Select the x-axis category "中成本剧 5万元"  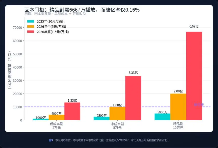[x=117, y=126]
